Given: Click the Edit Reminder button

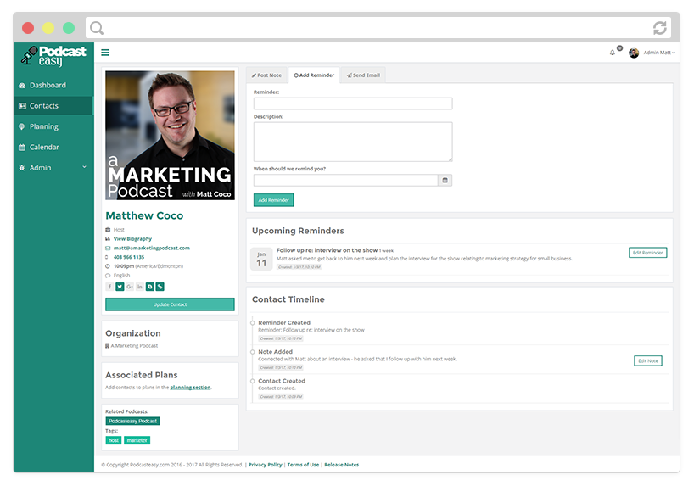Looking at the screenshot, I should [x=647, y=252].
